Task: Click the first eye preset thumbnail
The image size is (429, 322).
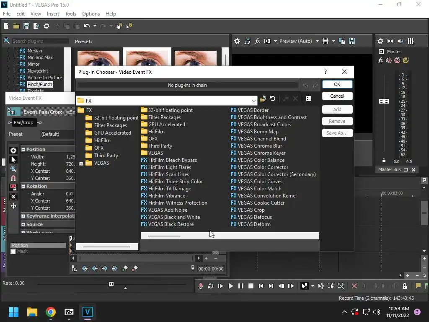Action: (x=98, y=58)
